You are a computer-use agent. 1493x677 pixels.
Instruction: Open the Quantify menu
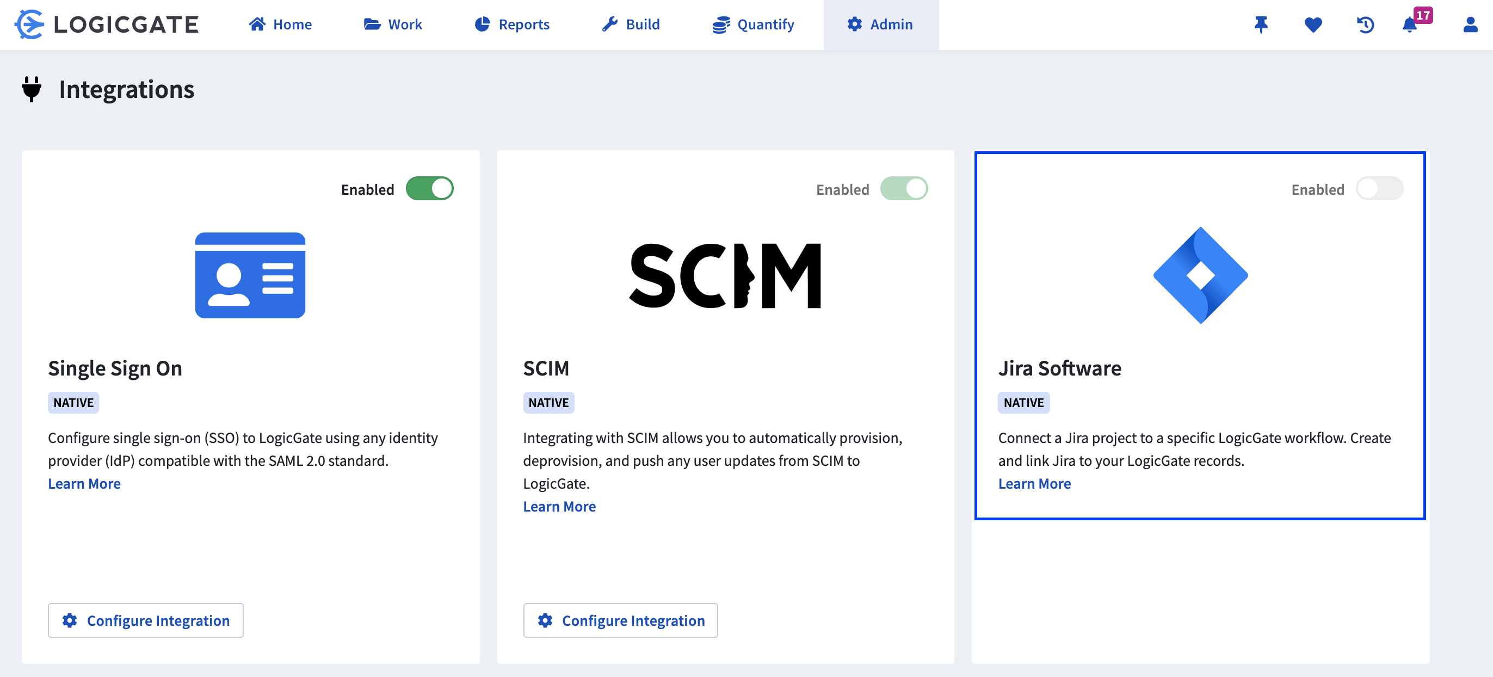click(x=753, y=24)
